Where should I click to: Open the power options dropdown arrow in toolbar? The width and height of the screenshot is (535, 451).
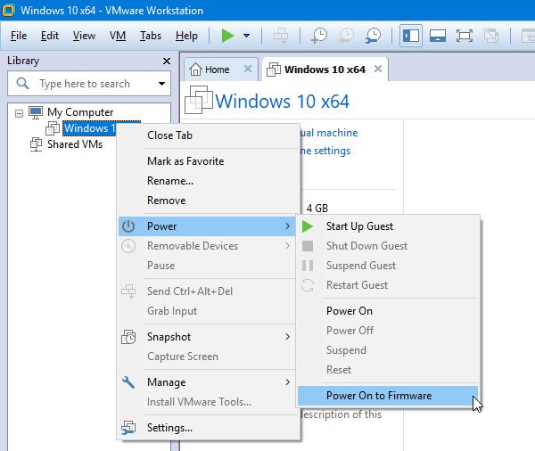coord(246,36)
